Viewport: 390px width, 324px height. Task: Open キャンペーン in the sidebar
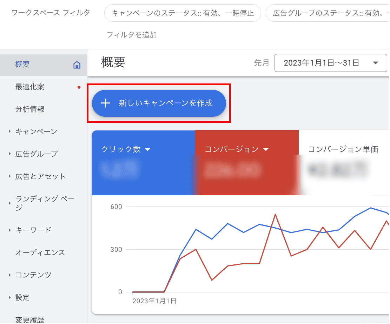[x=36, y=131]
